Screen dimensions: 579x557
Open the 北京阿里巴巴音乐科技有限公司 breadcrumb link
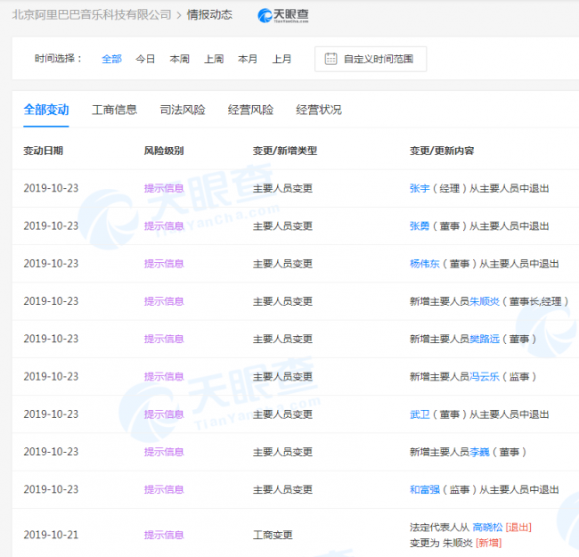click(x=92, y=15)
